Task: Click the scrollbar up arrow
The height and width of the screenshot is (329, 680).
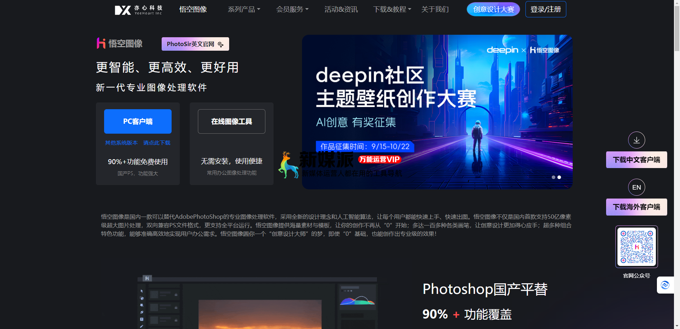Action: [x=677, y=3]
